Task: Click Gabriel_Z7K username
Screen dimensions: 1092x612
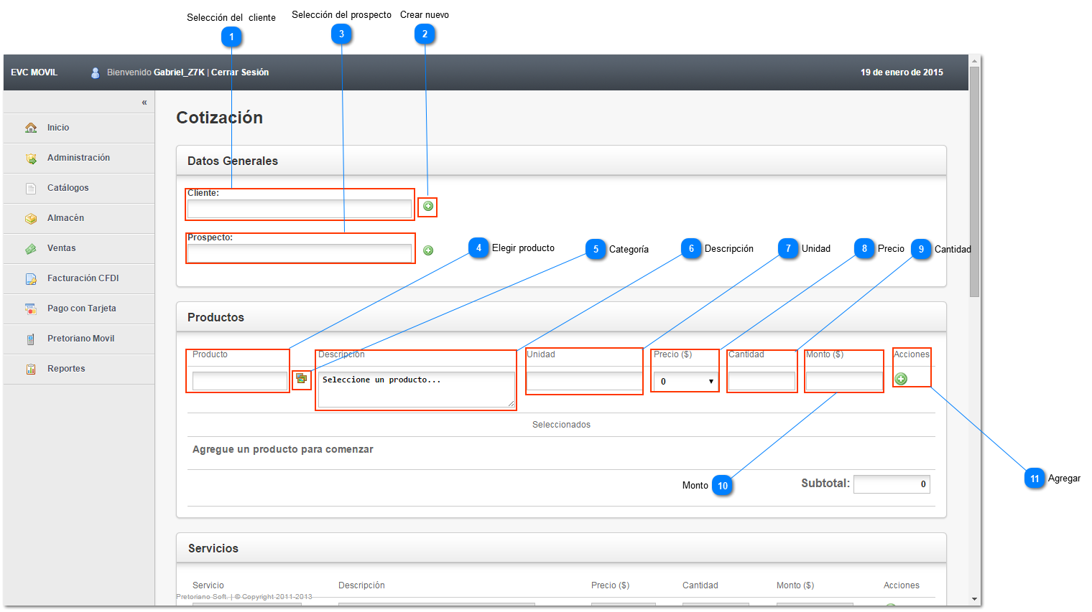Action: coord(179,72)
